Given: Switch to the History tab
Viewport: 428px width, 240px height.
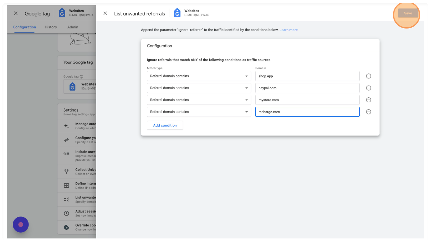Looking at the screenshot, I should tap(51, 27).
